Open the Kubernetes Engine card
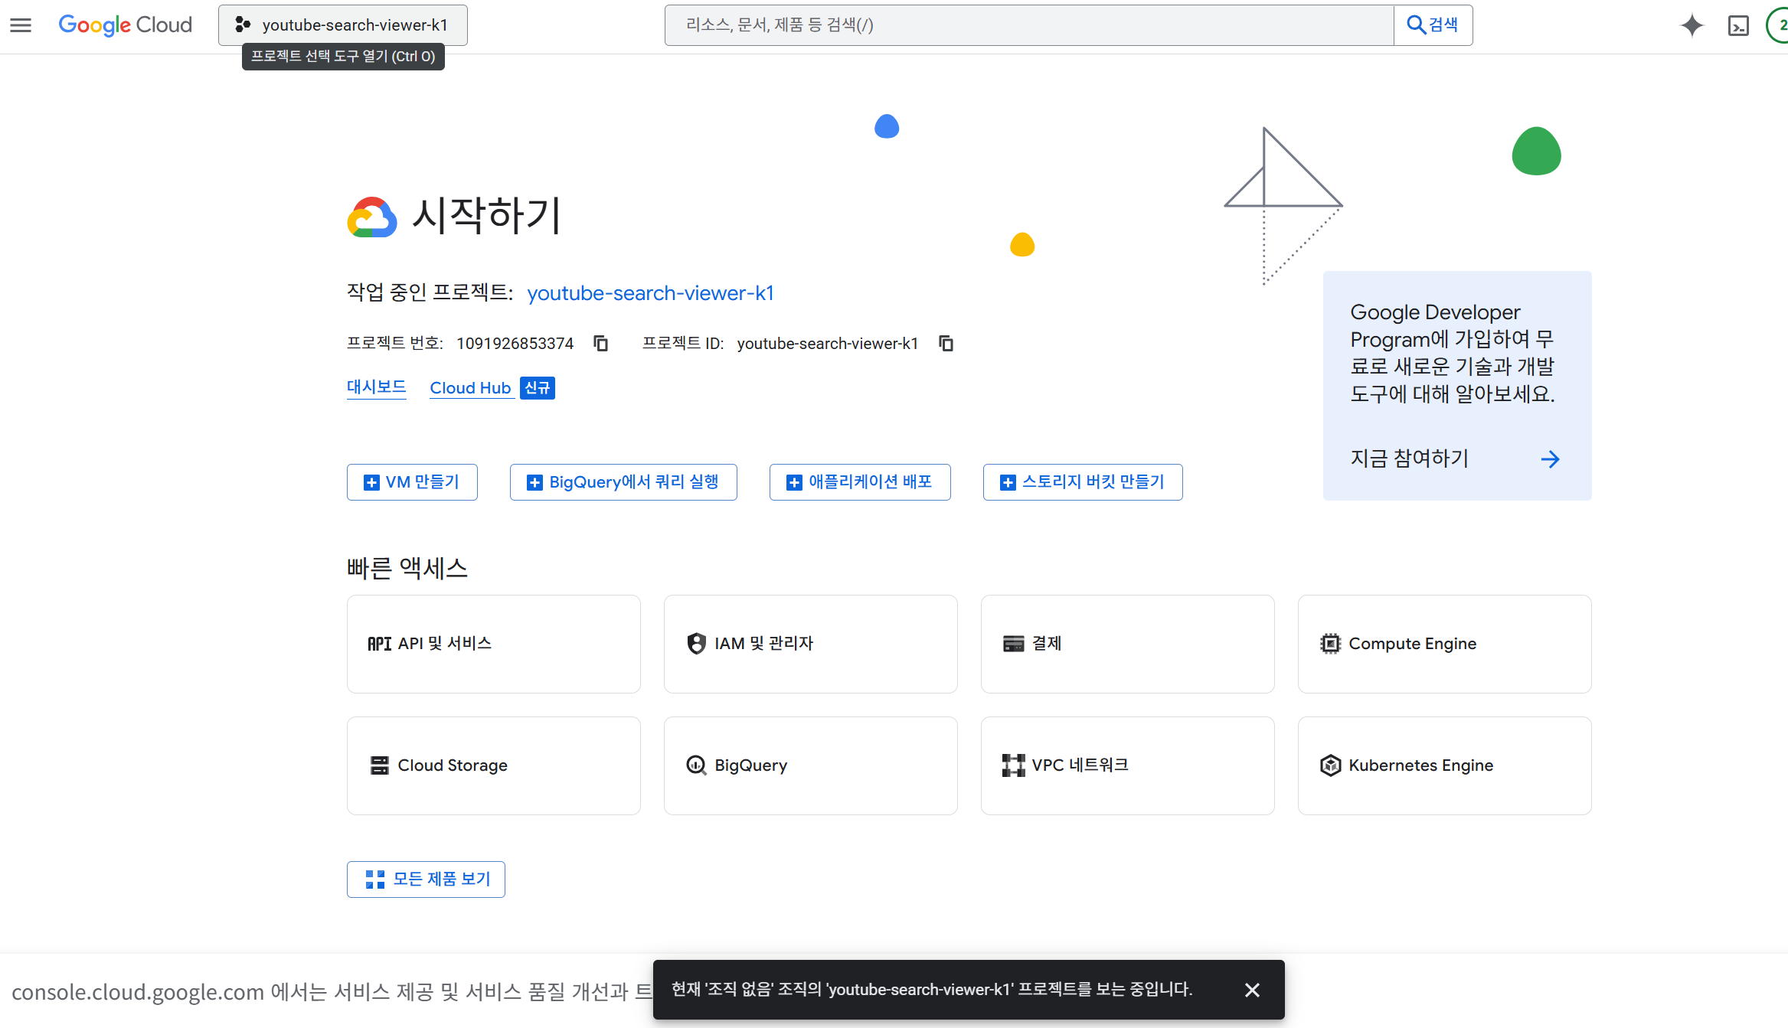 pyautogui.click(x=1444, y=765)
